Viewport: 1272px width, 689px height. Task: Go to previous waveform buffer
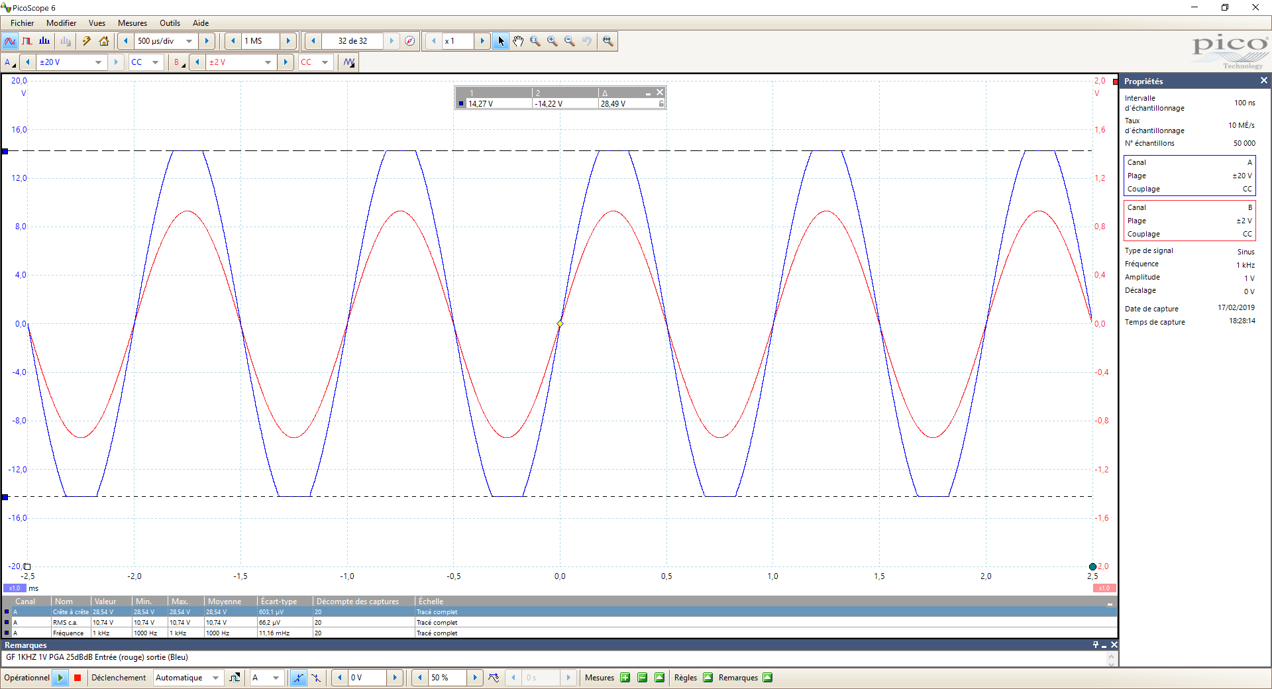click(313, 41)
